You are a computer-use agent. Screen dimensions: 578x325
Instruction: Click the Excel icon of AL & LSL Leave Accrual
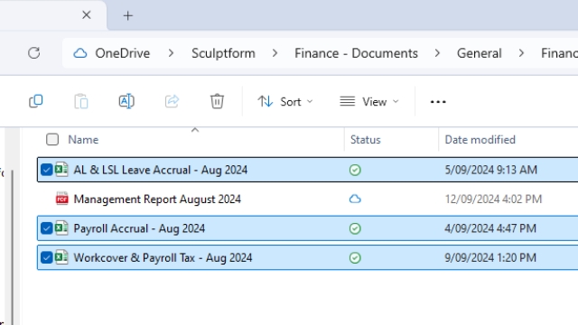click(x=61, y=170)
